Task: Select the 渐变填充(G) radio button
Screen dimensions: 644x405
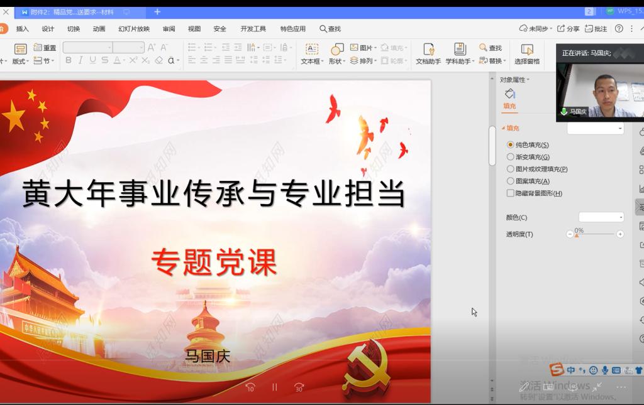Action: click(x=511, y=157)
